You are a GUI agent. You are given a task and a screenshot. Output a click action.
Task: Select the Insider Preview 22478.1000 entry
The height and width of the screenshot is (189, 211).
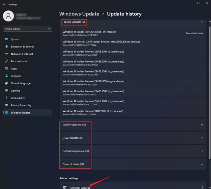(x=133, y=73)
